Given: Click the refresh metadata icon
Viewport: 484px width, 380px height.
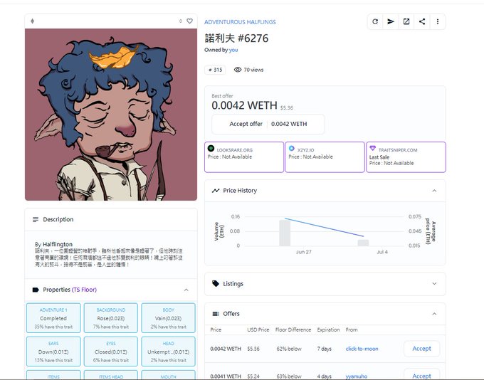Looking at the screenshot, I should pos(375,21).
